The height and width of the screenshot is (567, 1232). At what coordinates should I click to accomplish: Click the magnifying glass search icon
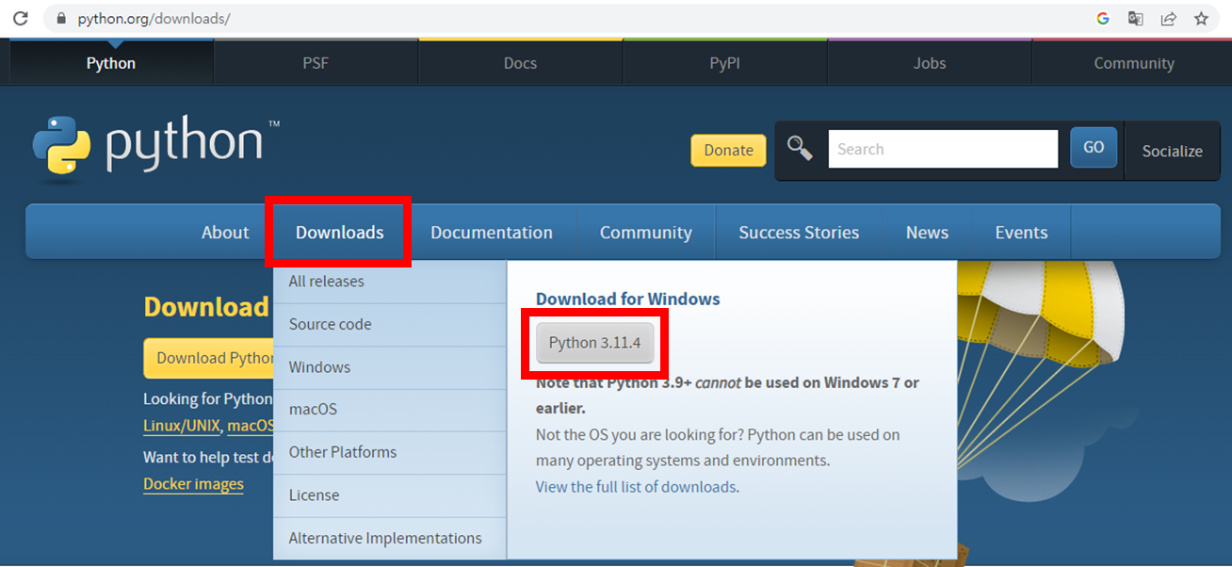point(800,148)
